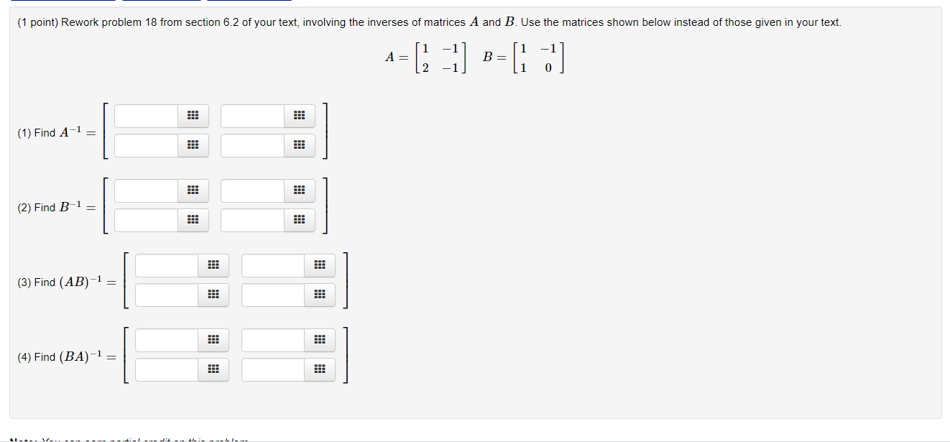Open the equation editor for B⁻¹ top-right entry
Screen dimensions: 950x442
(299, 190)
